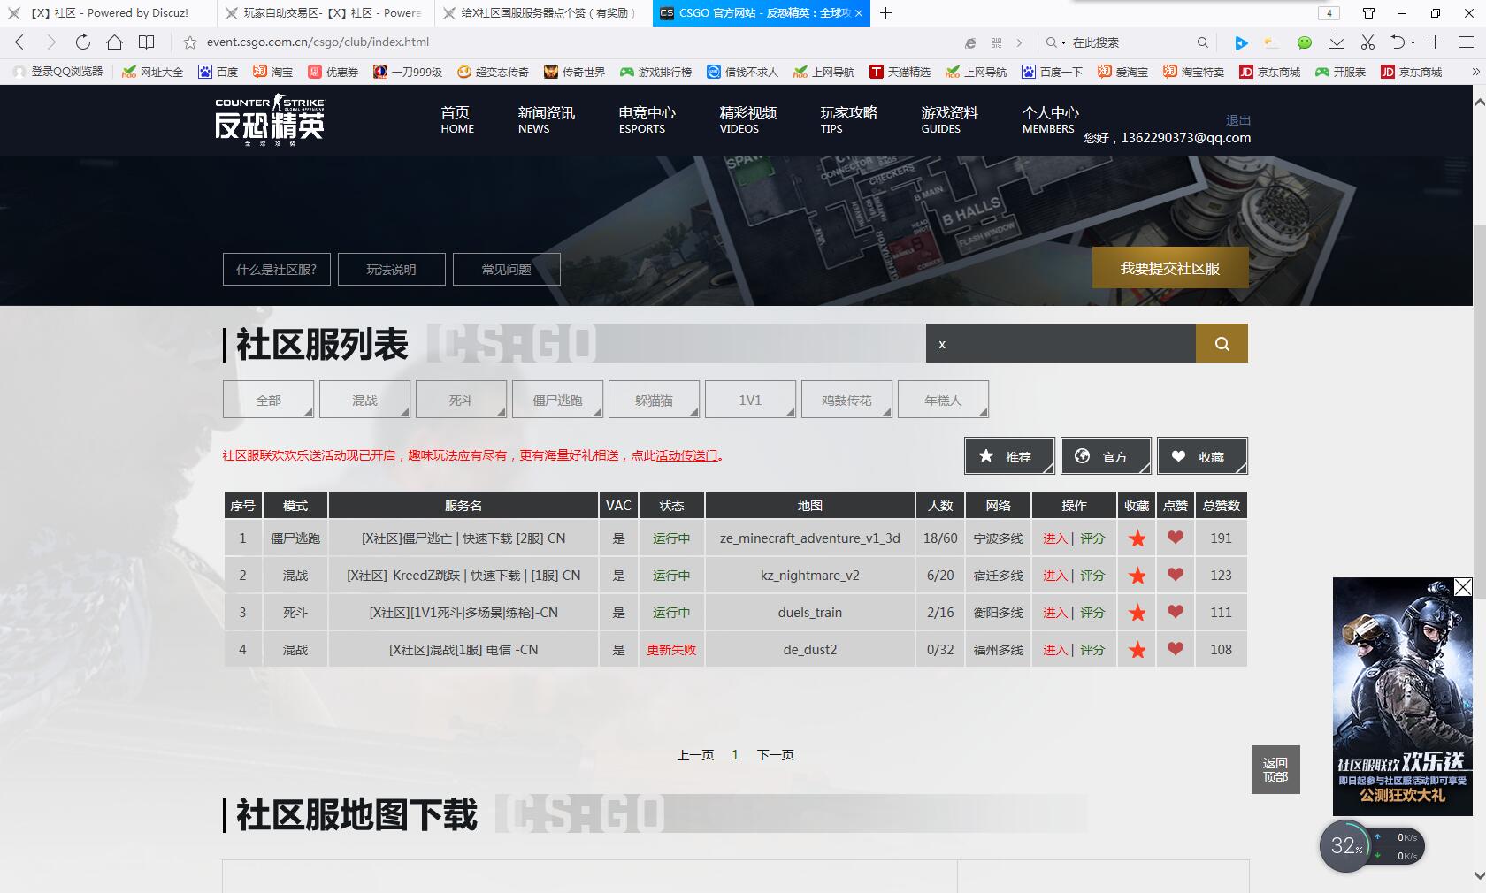Click 进入 for the duels_train server
Screen dimensions: 1486x893
[1055, 613]
